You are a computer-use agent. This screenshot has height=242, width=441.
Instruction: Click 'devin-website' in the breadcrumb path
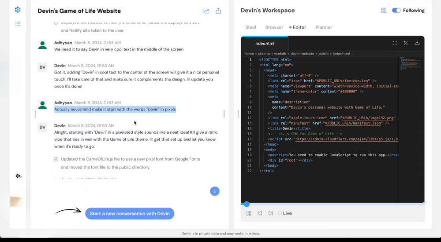click(303, 54)
